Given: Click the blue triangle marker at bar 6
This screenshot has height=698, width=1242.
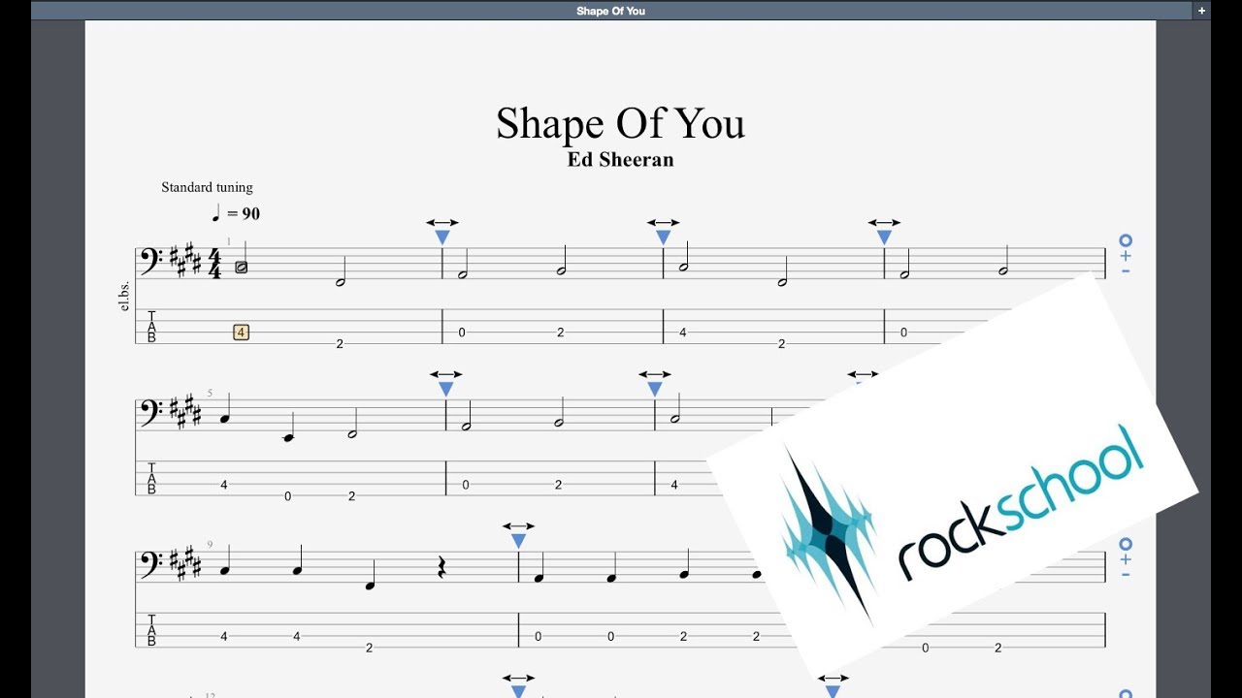Looking at the screenshot, I should coord(445,389).
